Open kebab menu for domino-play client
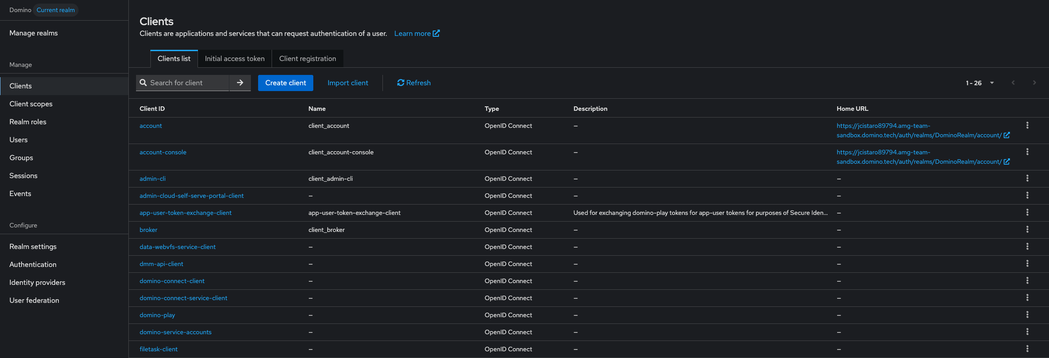Viewport: 1049px width, 358px height. (x=1027, y=314)
